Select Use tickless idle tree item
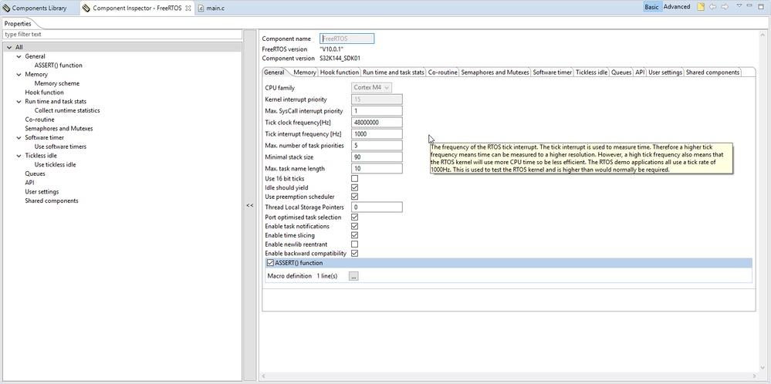Image resolution: width=771 pixels, height=384 pixels. click(55, 164)
